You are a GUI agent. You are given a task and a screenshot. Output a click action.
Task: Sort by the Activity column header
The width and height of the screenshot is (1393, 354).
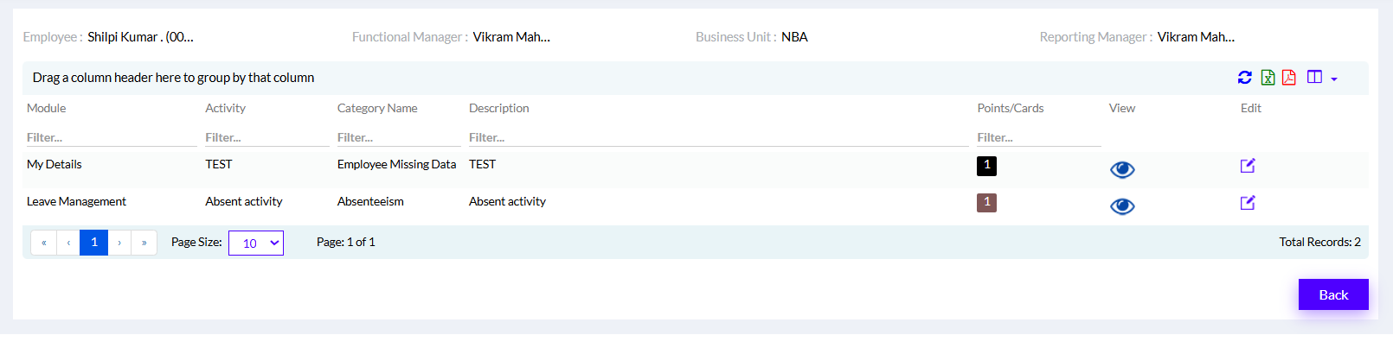pos(225,108)
